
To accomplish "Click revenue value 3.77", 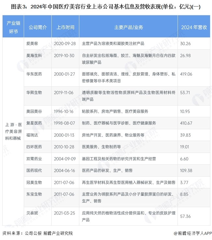I will [x=184, y=183].
